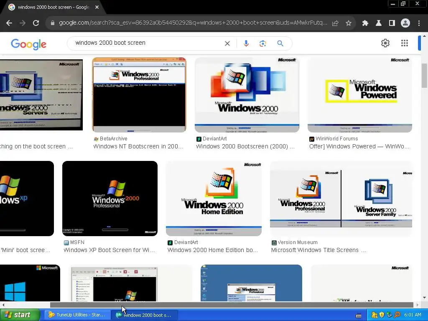Click the scroll left arrow
Viewport: 428px width, 321px height.
click(x=3, y=305)
